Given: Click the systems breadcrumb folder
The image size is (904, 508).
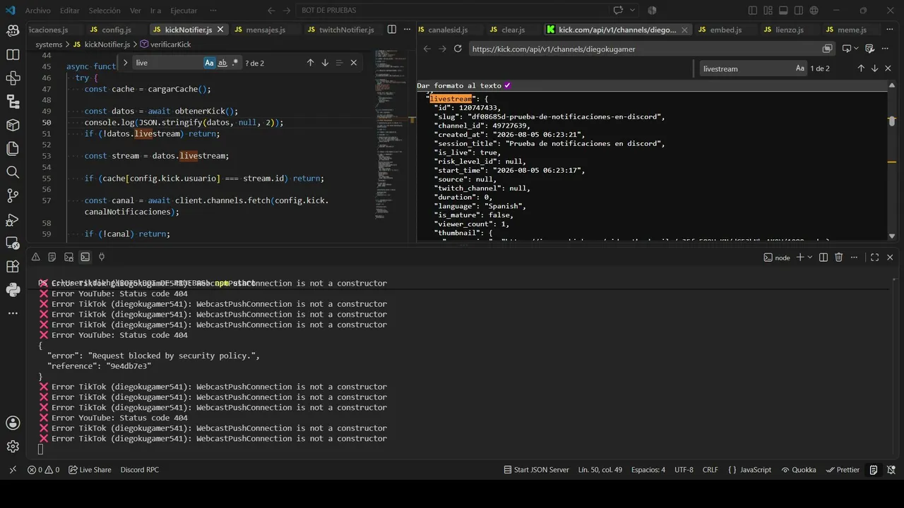Looking at the screenshot, I should click(49, 44).
